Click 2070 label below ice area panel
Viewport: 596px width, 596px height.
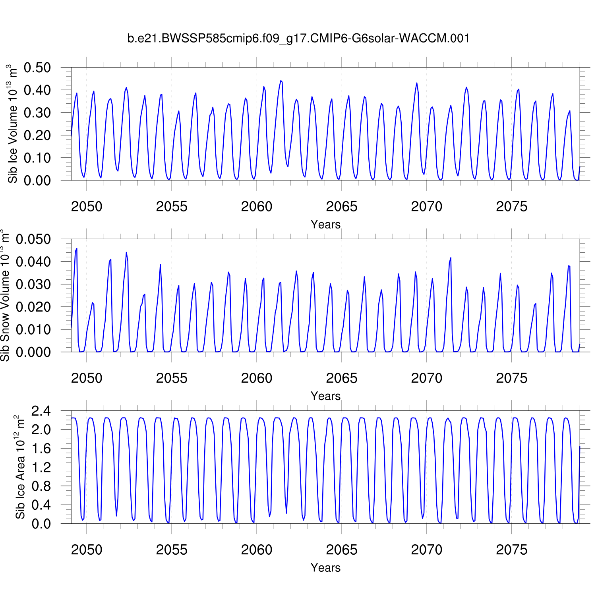pyautogui.click(x=426, y=550)
